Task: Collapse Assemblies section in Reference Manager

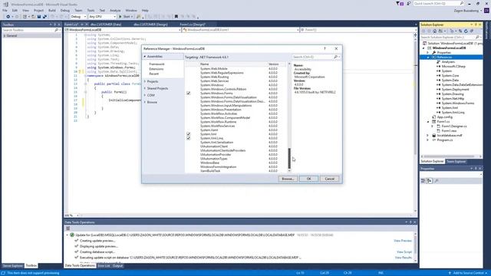Action: pyautogui.click(x=145, y=57)
